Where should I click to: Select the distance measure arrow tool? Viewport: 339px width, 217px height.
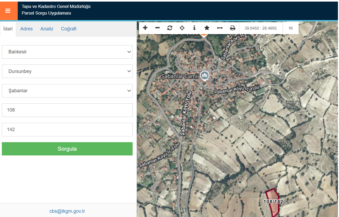pos(220,28)
